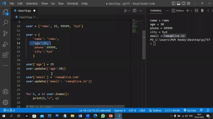Open the Explorer view in activity bar
This screenshot has height=119, width=213.
(x=5, y=12)
